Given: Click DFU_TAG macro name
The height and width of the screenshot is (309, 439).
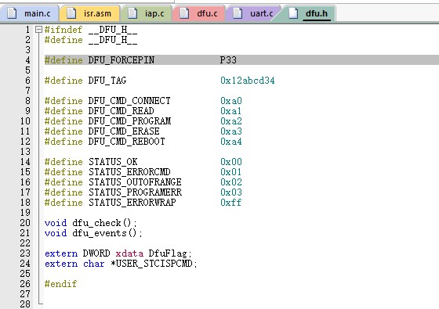Looking at the screenshot, I should pos(107,81).
